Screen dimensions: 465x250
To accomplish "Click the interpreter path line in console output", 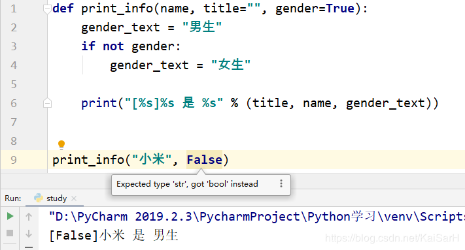I will coord(257,217).
